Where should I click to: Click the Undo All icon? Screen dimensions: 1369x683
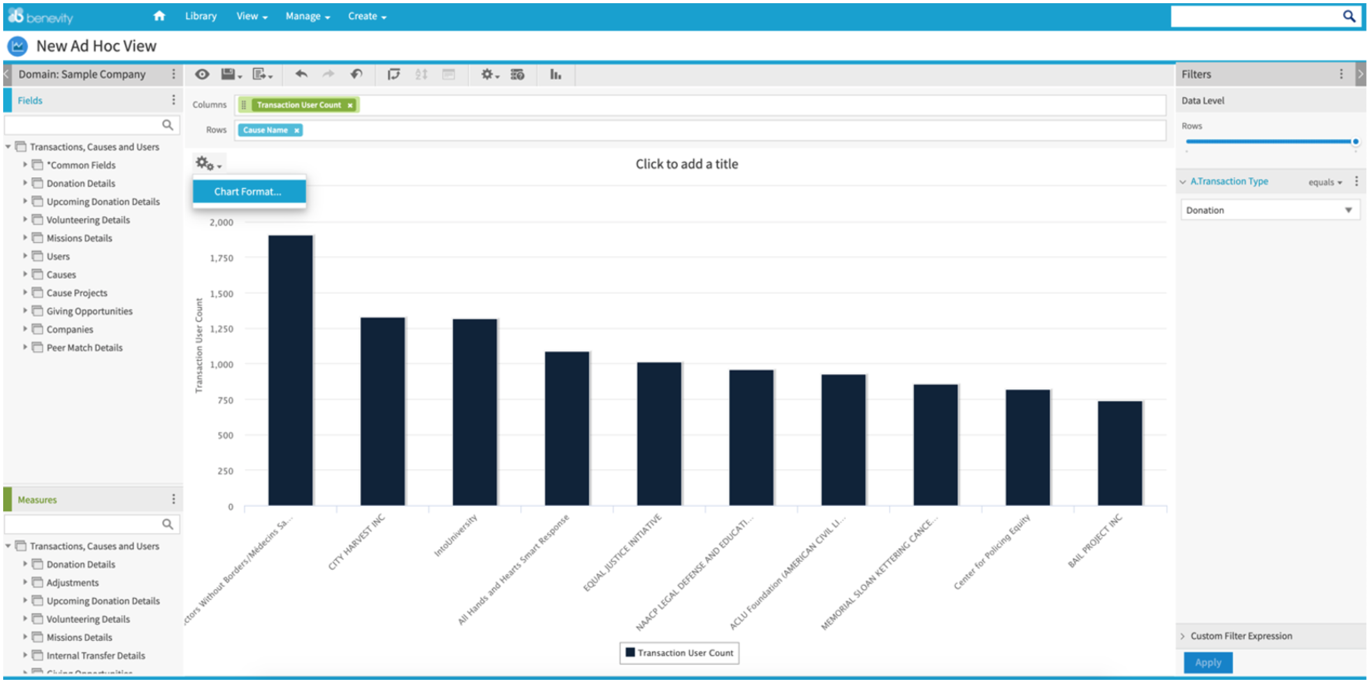[x=356, y=75]
